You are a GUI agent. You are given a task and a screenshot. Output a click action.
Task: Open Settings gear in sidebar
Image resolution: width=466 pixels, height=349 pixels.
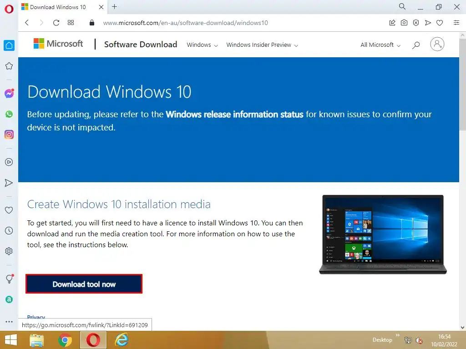(x=9, y=251)
